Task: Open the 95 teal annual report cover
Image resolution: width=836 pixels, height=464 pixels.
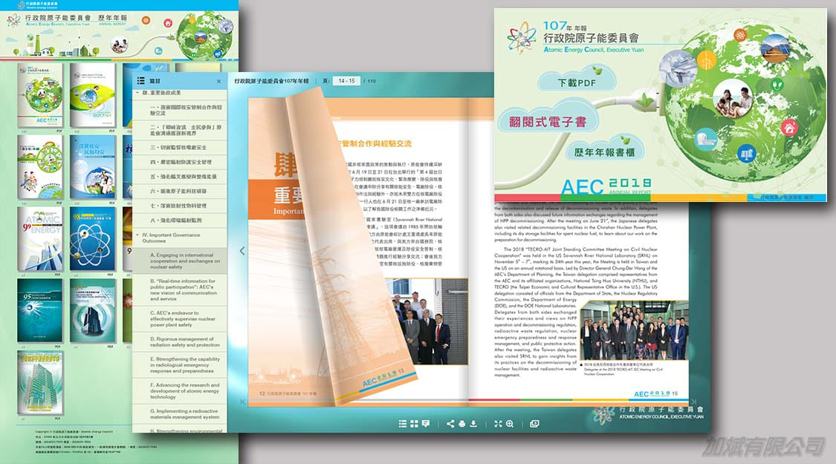Action: coord(40,310)
